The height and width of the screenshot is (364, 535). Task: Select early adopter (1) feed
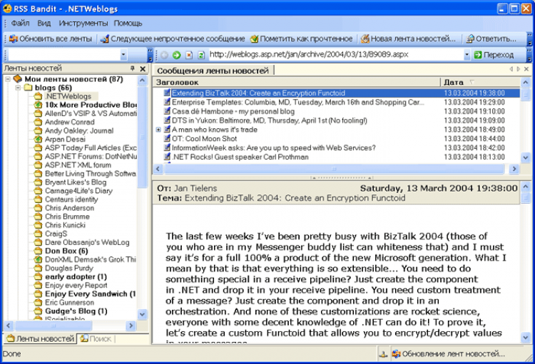(x=76, y=277)
